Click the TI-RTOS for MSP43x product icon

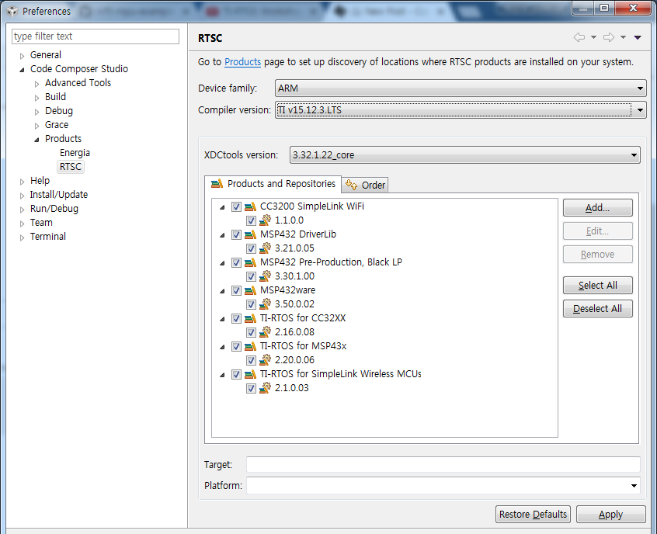pyautogui.click(x=250, y=346)
